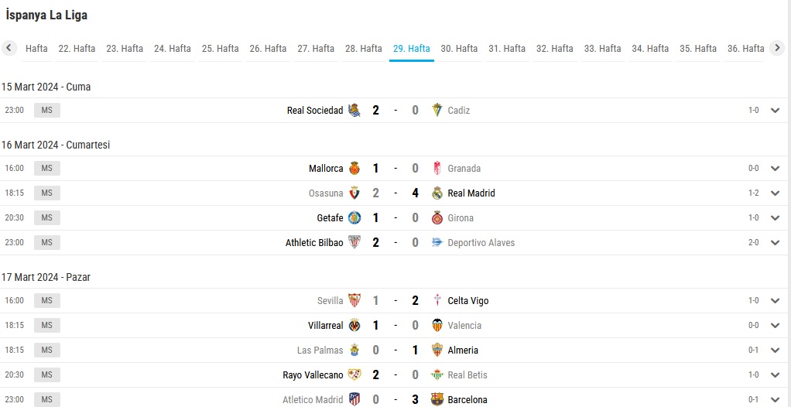
Task: Show later weeks with right arrow
Action: [x=777, y=48]
